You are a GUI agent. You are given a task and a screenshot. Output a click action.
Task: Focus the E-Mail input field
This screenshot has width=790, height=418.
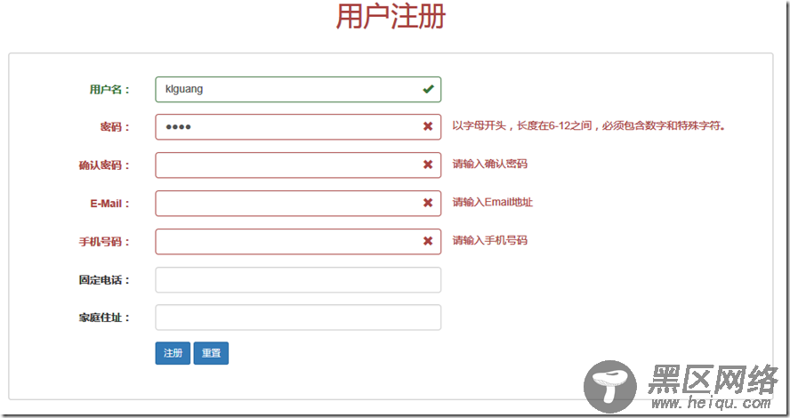[298, 204]
